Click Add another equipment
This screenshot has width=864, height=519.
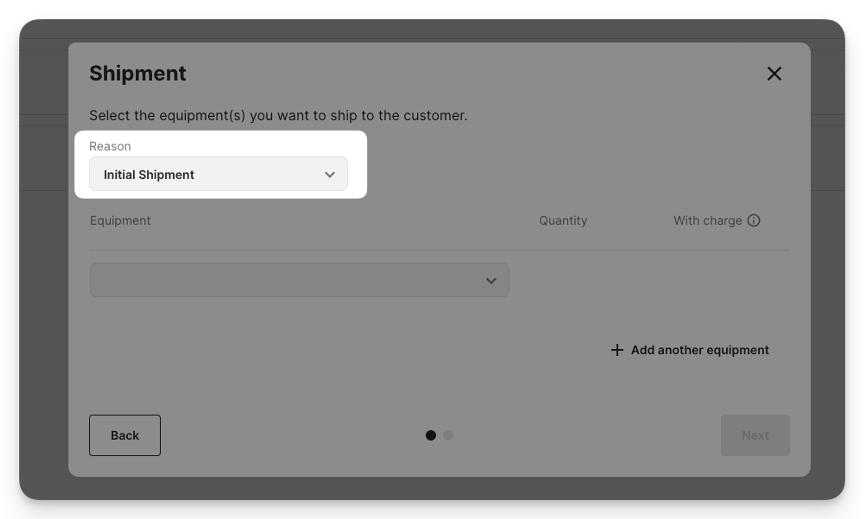[x=690, y=350]
